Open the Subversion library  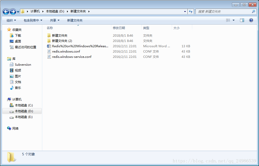23,64
